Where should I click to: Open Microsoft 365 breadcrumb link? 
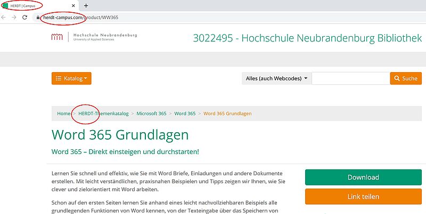click(x=151, y=114)
